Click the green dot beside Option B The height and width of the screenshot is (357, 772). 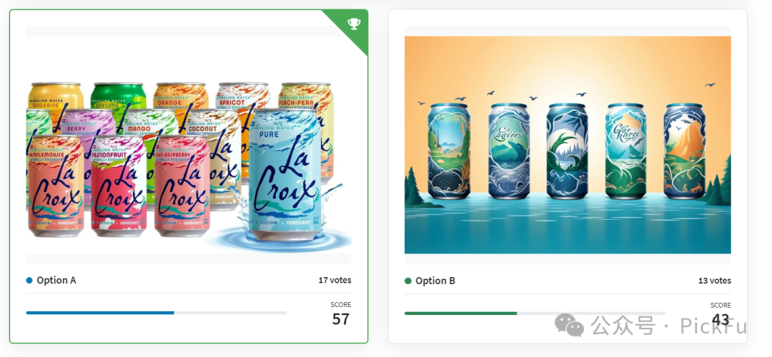click(x=408, y=281)
